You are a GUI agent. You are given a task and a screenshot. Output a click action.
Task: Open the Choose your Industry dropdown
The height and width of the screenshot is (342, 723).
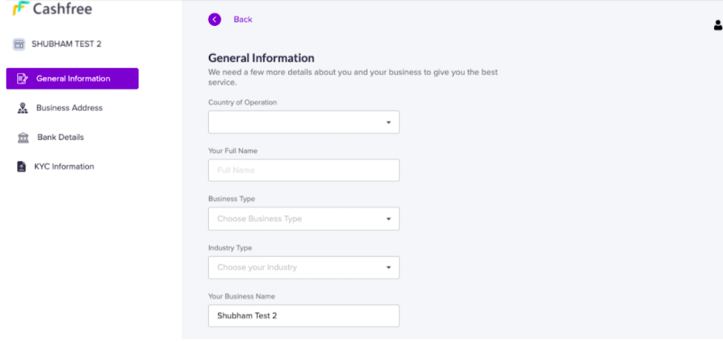(x=304, y=267)
